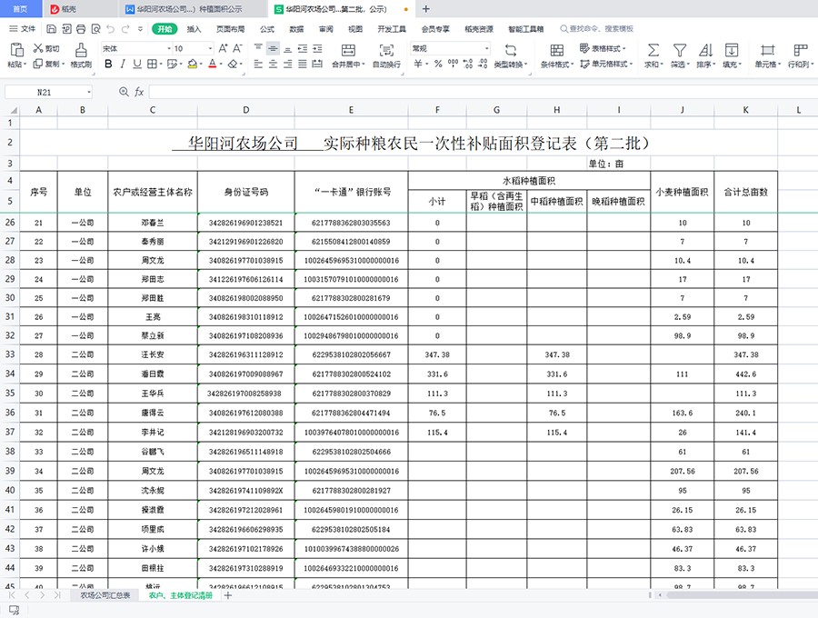Toggle Bold formatting
Image resolution: width=818 pixels, height=618 pixels.
click(x=109, y=65)
